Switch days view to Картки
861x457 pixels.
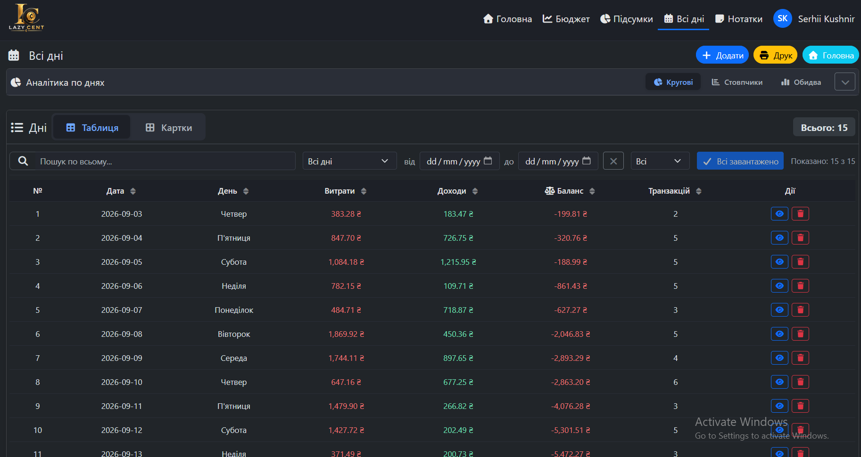pyautogui.click(x=168, y=127)
